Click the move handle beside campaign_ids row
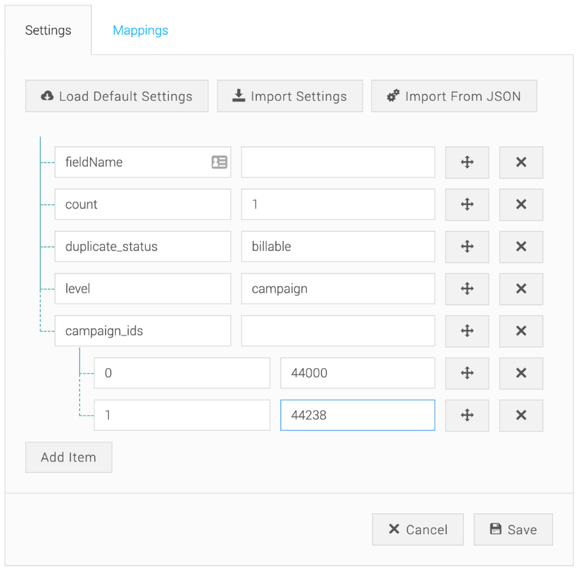The image size is (577, 569). pos(467,331)
